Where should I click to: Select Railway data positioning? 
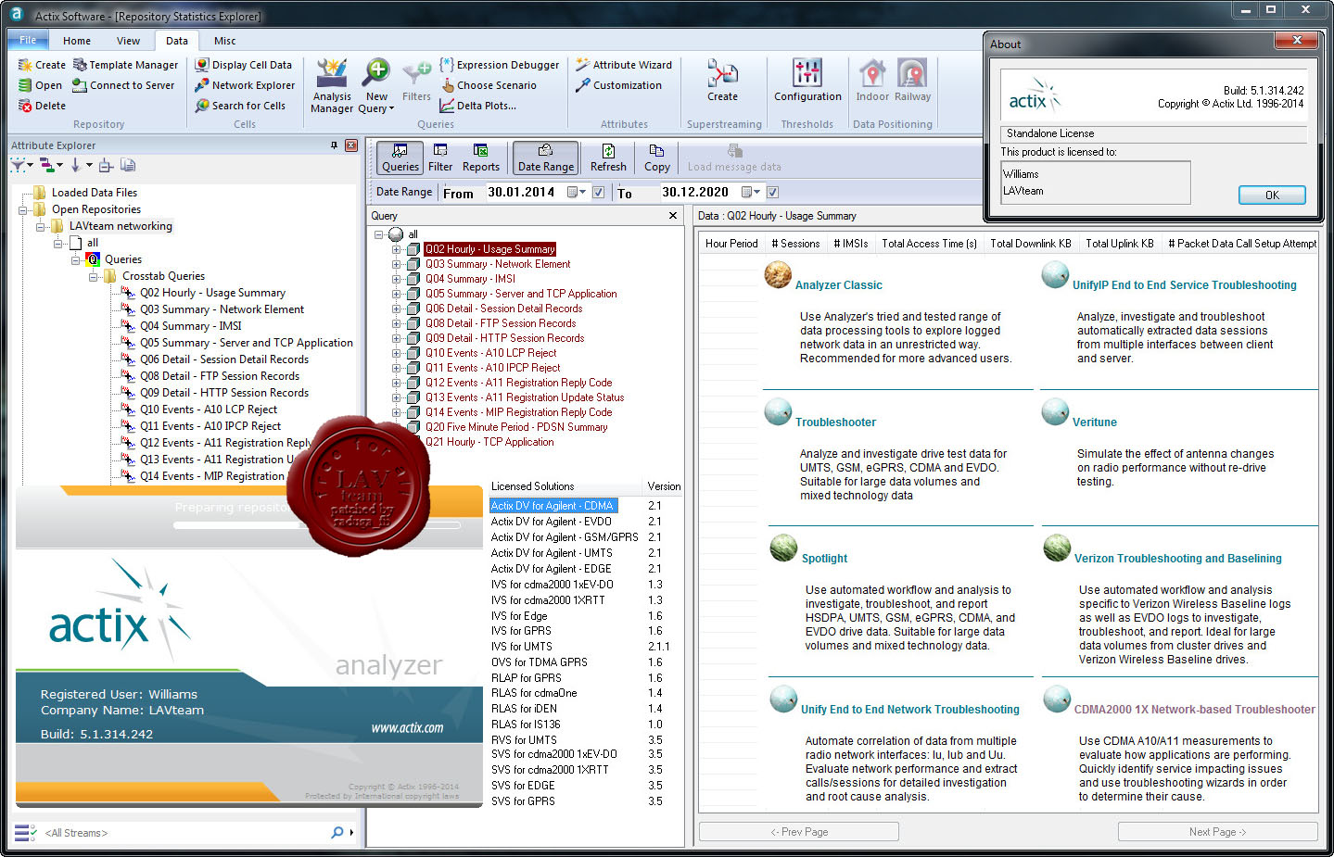(x=912, y=81)
